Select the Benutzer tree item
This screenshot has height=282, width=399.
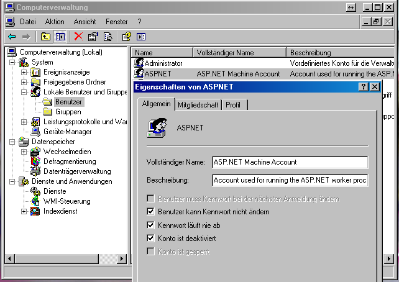(68, 102)
